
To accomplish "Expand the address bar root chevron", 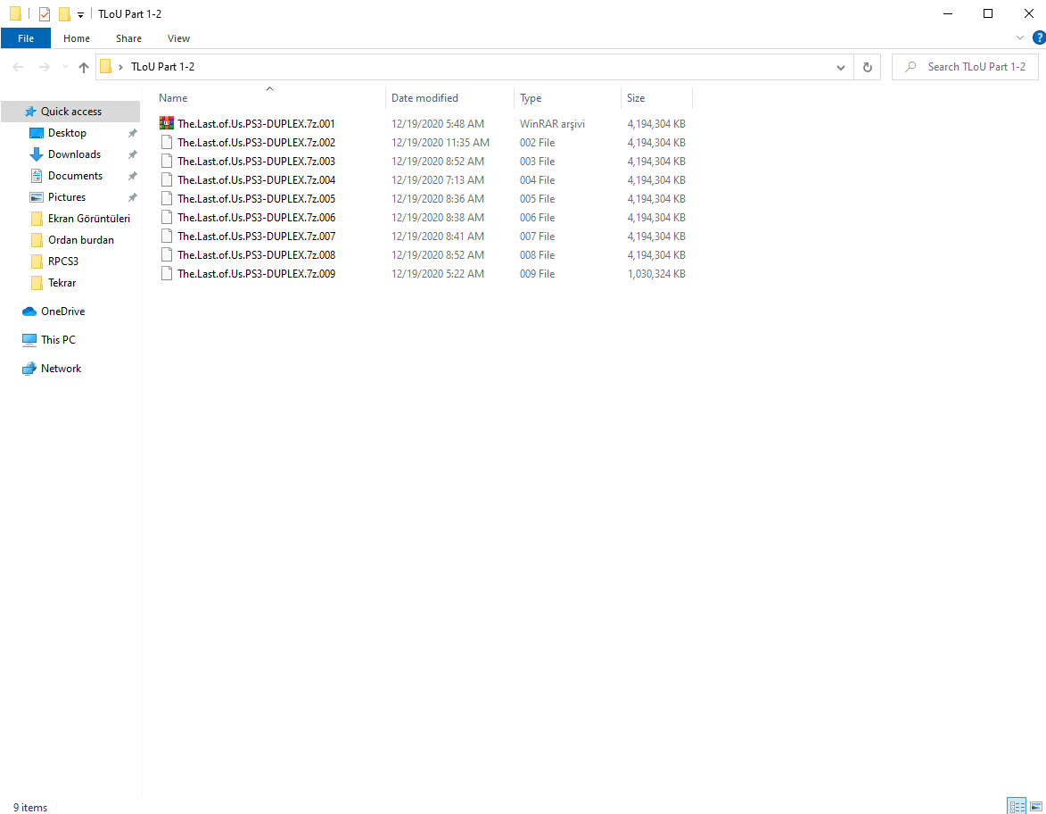I will [x=120, y=67].
